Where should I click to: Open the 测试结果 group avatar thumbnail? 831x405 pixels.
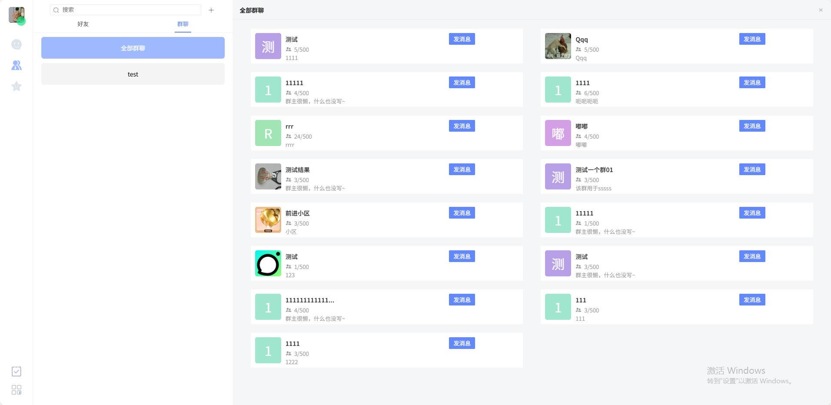pos(268,176)
